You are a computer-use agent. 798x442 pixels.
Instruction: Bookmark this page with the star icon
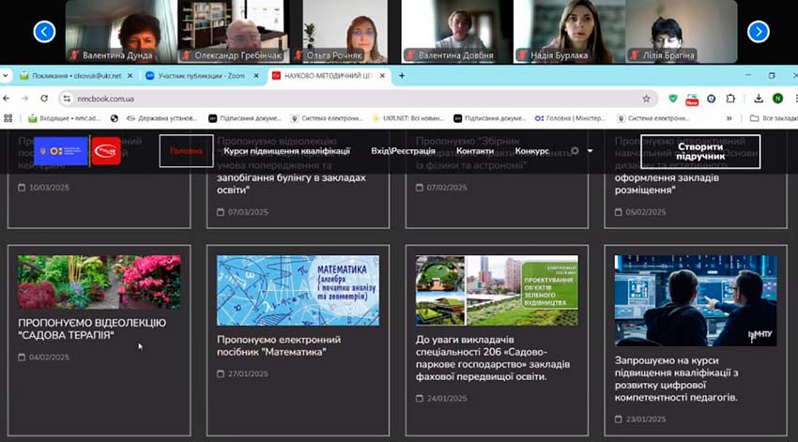[646, 99]
